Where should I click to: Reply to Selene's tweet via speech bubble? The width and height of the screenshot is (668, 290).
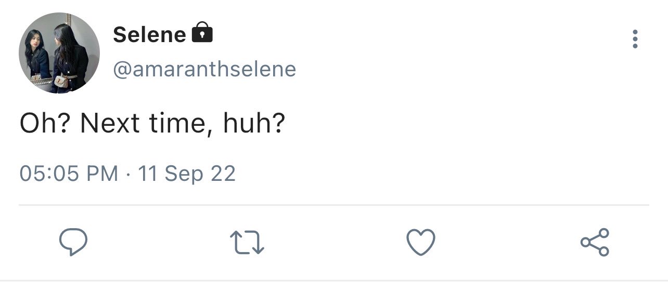pos(73,243)
